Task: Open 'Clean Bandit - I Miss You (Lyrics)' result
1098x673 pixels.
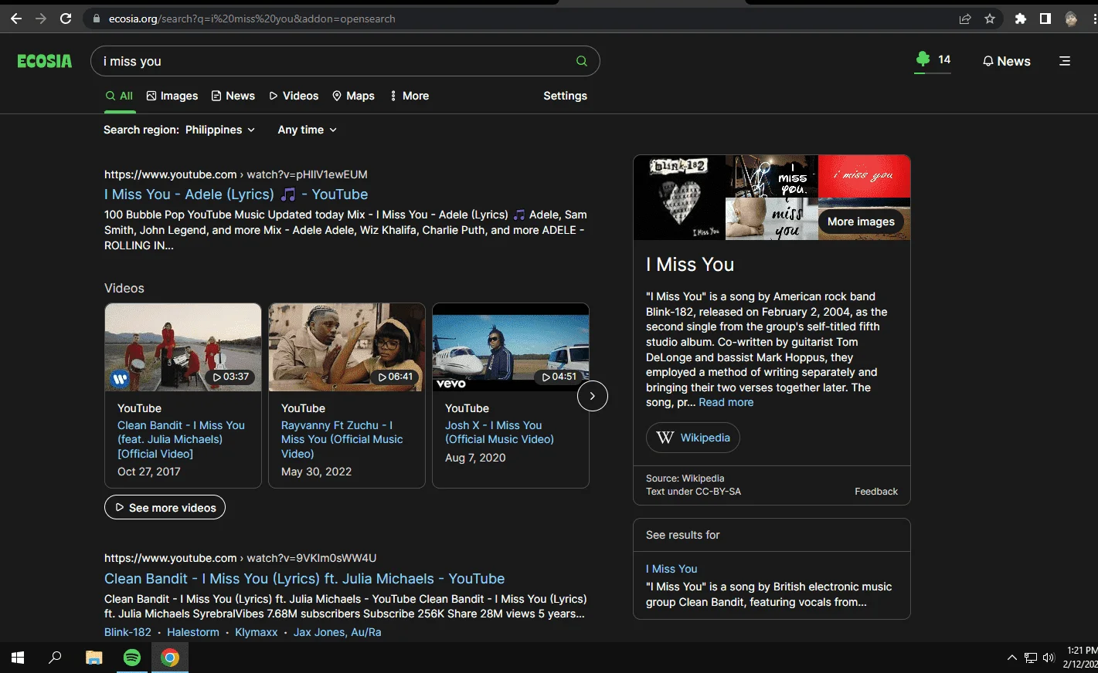Action: tap(304, 579)
